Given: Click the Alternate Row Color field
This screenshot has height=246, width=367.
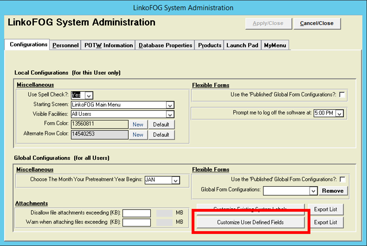Looking at the screenshot, I should [x=99, y=134].
